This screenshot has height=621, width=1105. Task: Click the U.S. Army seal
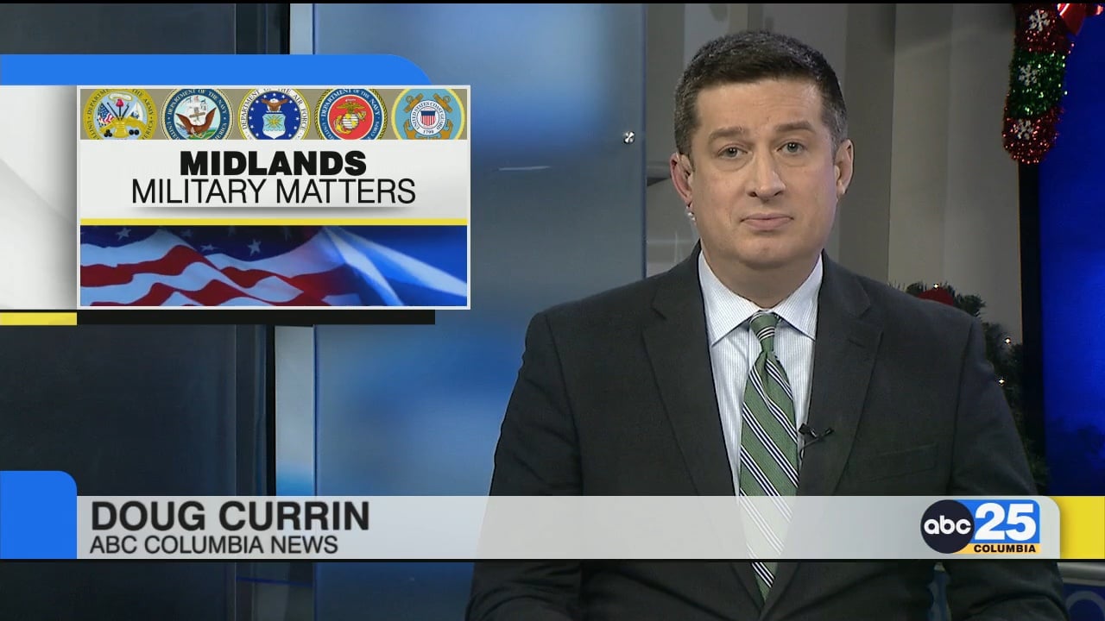click(x=119, y=114)
